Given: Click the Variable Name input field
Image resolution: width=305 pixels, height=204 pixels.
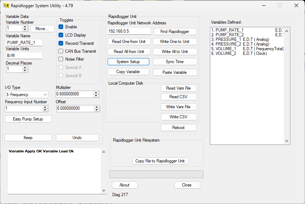Looking at the screenshot, I should tap(24, 43).
